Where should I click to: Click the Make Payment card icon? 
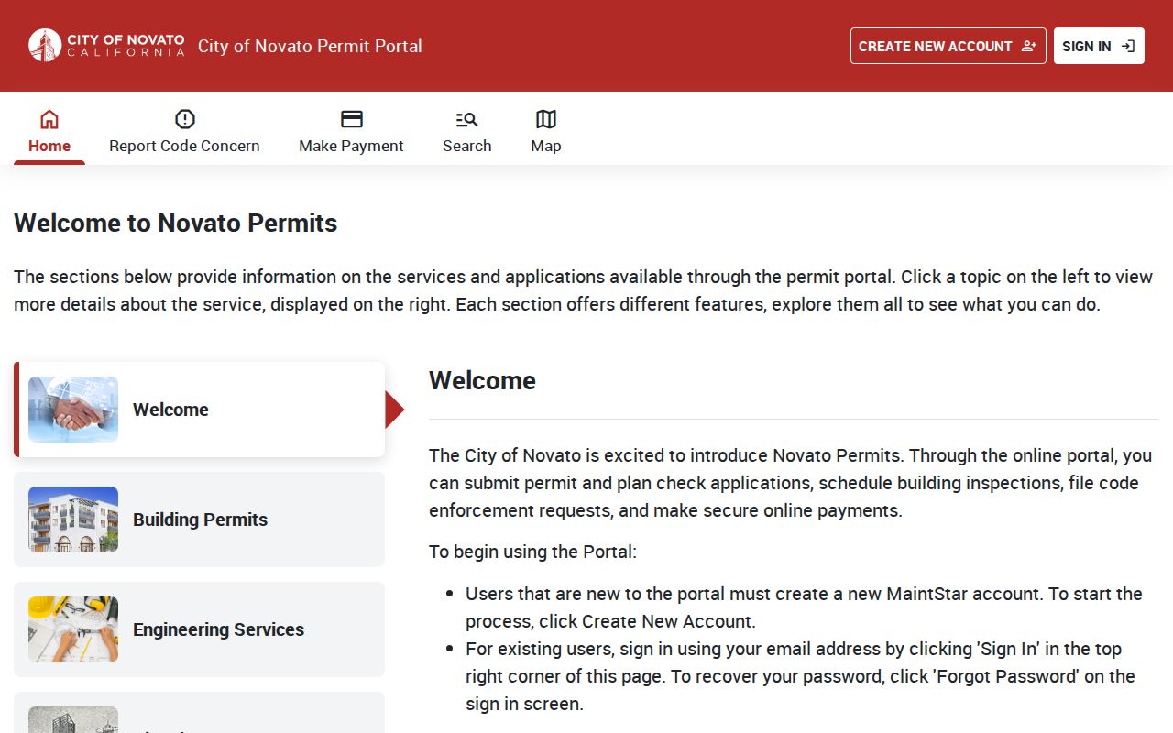coord(352,119)
